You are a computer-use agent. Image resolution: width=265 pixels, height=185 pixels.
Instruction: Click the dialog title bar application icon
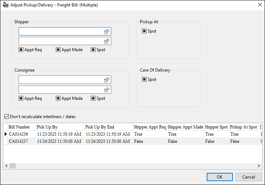(5, 5)
